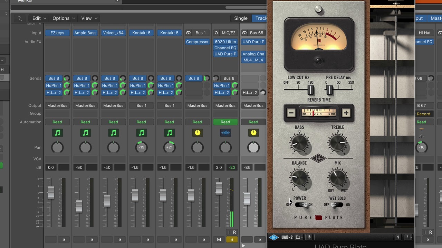The image size is (442, 248).
Task: Switch the mixer to Single view
Action: (x=241, y=18)
